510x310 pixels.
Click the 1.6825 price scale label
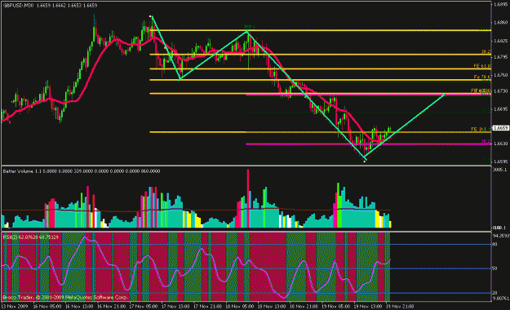pos(501,41)
